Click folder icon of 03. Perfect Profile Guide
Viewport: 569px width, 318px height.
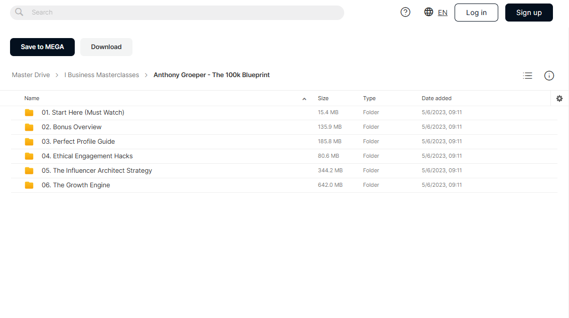tap(29, 142)
